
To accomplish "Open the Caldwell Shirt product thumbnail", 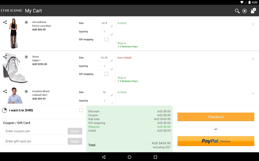I will [x=15, y=96].
